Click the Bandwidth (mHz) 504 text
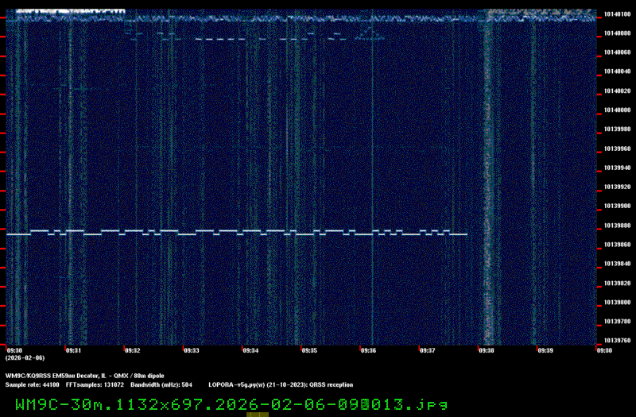 (x=156, y=384)
